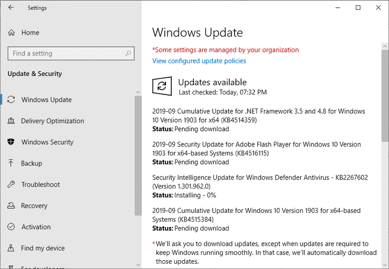Click the KB2267602 Security Intelligence Update entry
The width and height of the screenshot is (389, 269).
point(260,186)
